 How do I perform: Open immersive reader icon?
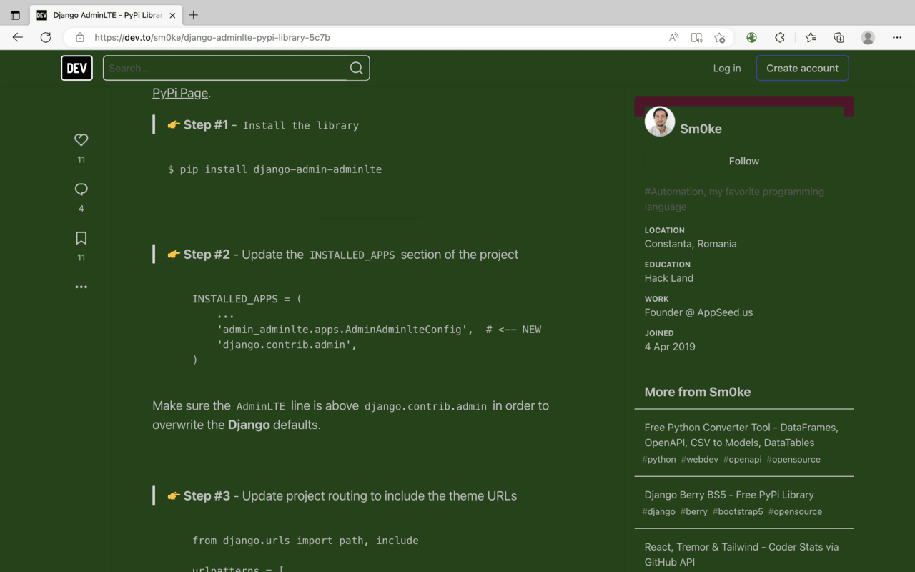point(696,37)
